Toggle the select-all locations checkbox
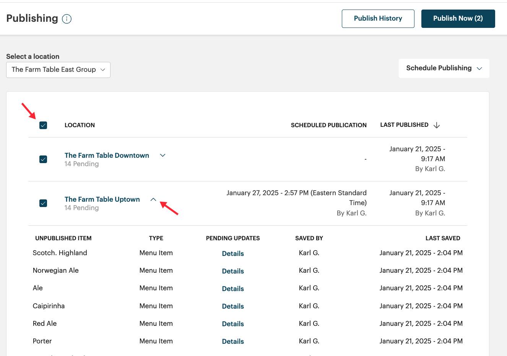The height and width of the screenshot is (356, 507). tap(43, 125)
